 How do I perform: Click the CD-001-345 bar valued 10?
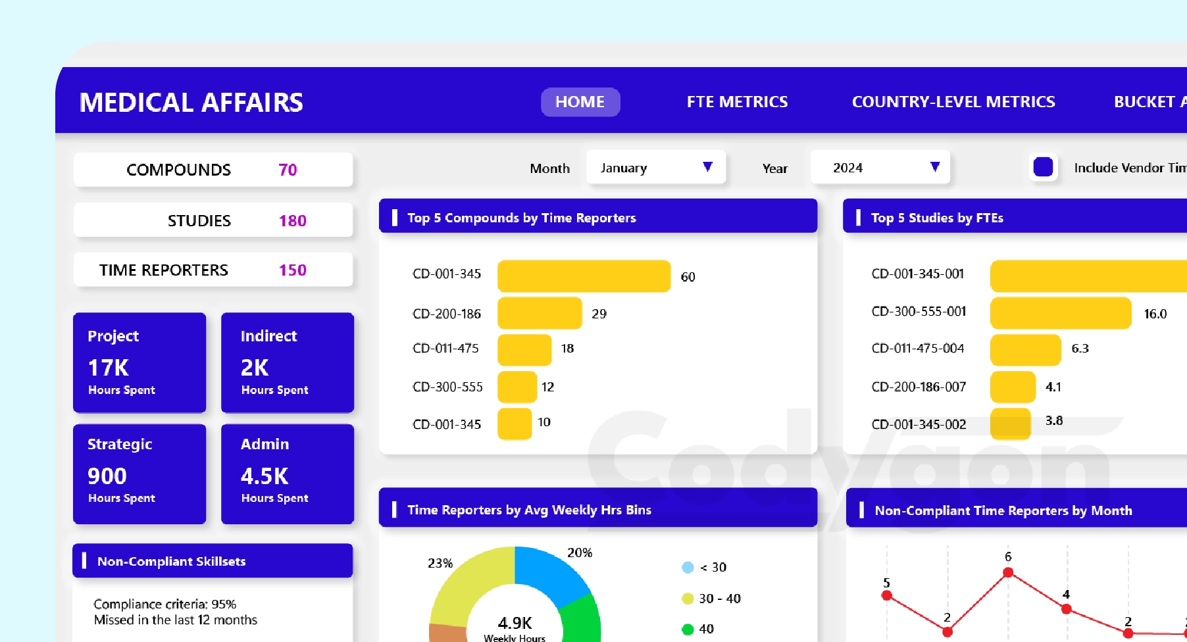[515, 424]
